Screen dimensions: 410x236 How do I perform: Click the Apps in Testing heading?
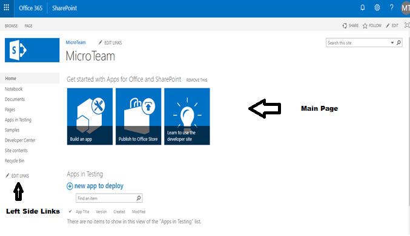(x=85, y=174)
